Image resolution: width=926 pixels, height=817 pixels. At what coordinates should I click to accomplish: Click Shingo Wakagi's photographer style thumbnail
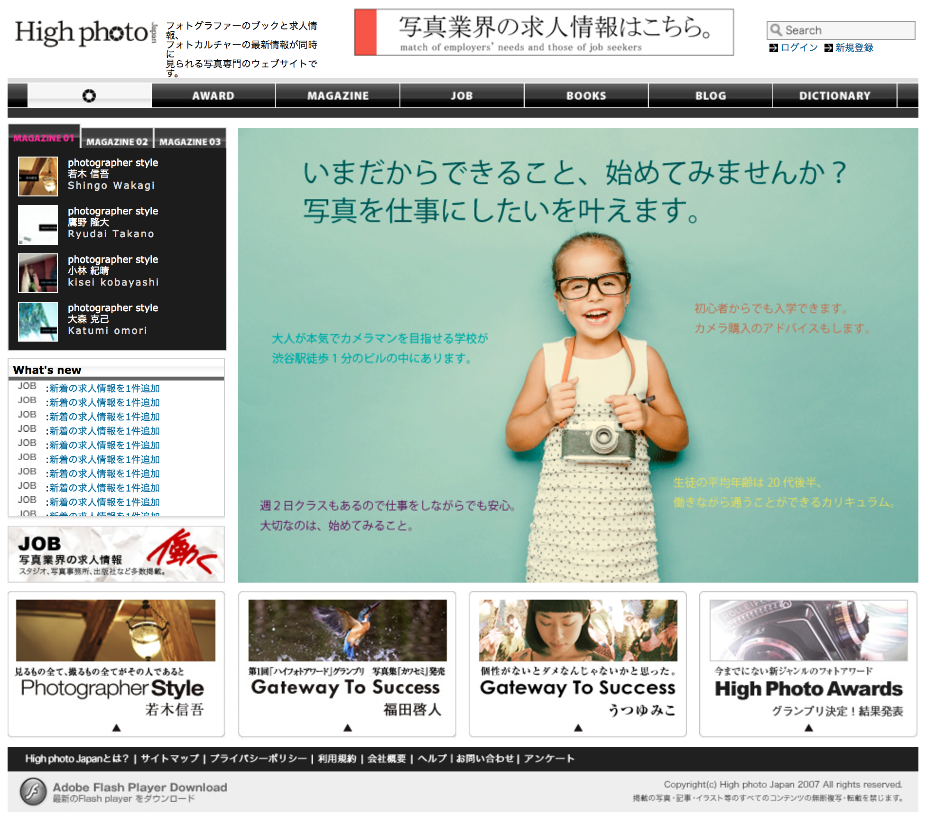[x=37, y=176]
